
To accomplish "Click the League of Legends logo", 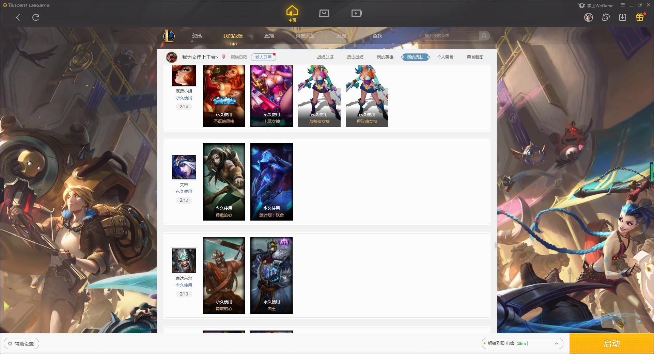I will (169, 36).
